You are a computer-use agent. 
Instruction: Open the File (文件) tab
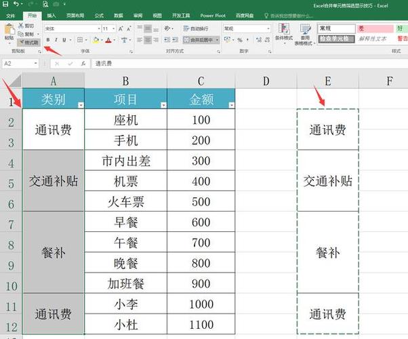pos(10,16)
